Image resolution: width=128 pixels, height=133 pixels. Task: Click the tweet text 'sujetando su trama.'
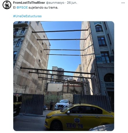pyautogui.click(x=43, y=7)
